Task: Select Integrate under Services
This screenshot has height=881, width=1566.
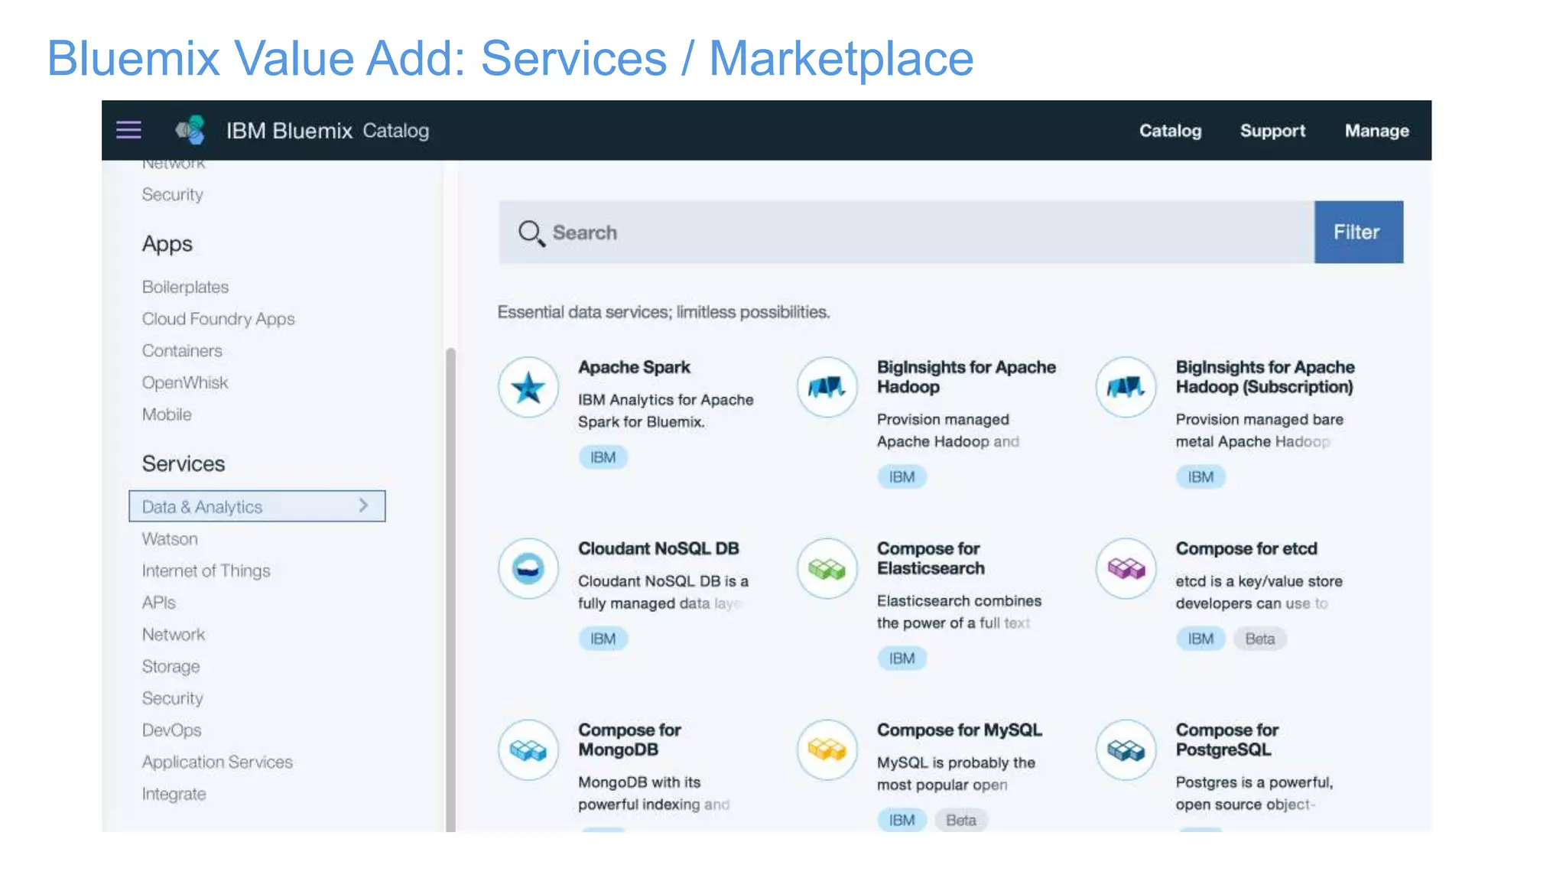Action: click(174, 794)
